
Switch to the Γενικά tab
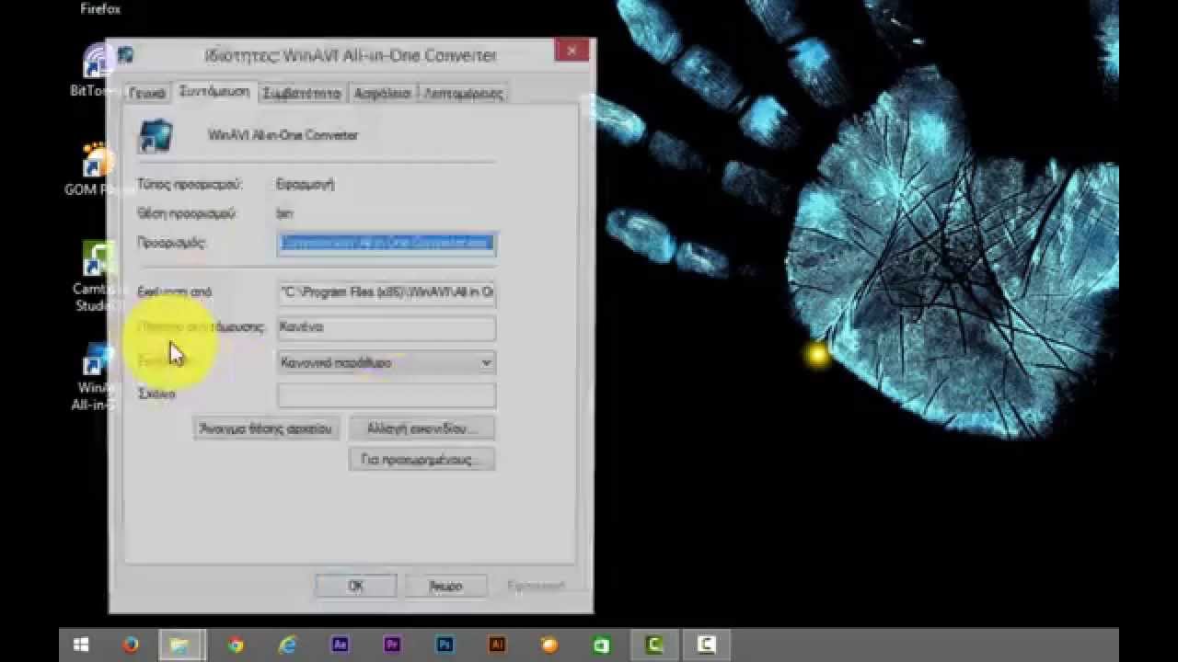pos(146,93)
